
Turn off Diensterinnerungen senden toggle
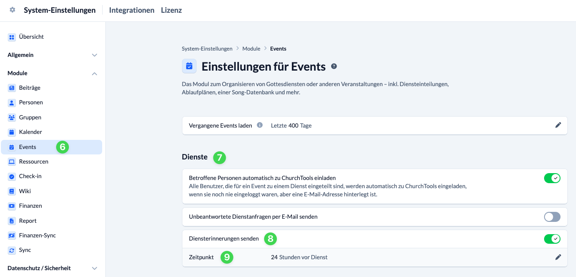552,239
